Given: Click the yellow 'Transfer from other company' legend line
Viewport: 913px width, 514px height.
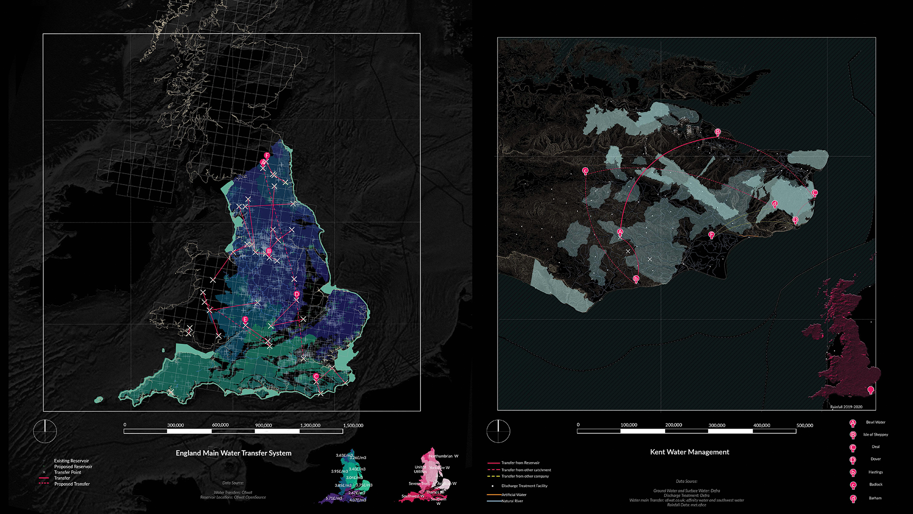Looking at the screenshot, I should (493, 476).
